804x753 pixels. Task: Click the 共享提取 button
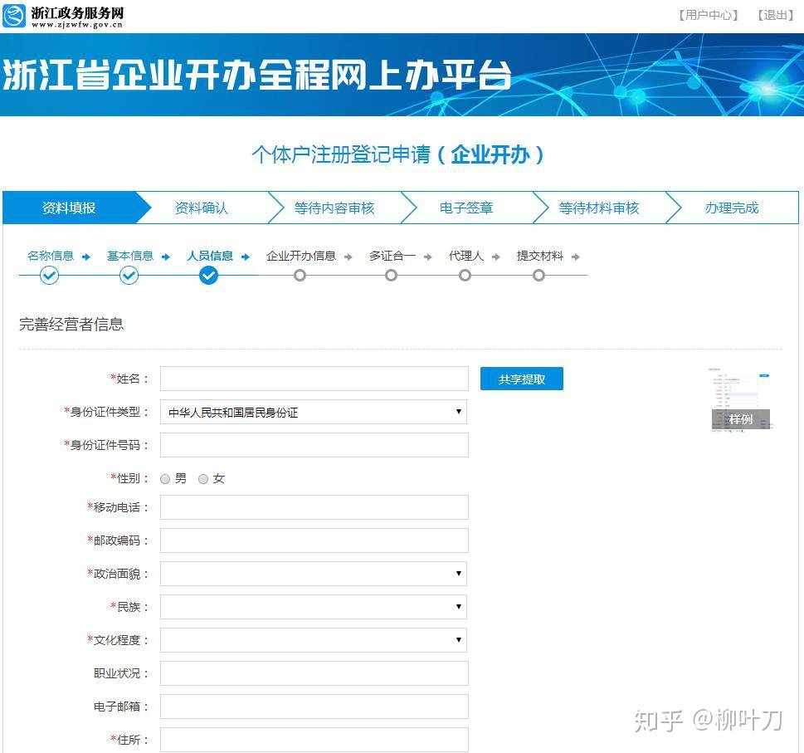521,378
